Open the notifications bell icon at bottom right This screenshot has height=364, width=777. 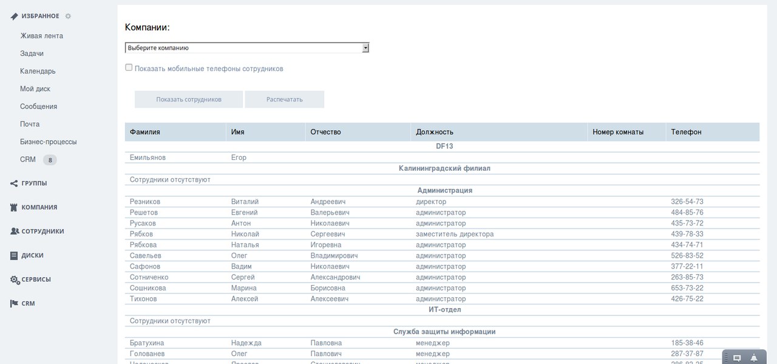[754, 358]
